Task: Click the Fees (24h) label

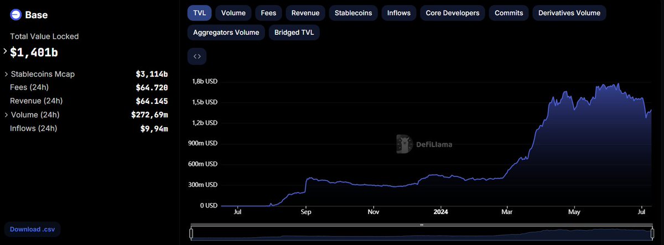Action: [30, 87]
